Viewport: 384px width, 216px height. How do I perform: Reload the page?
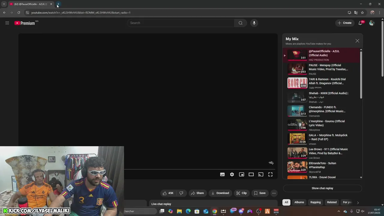pyautogui.click(x=19, y=13)
